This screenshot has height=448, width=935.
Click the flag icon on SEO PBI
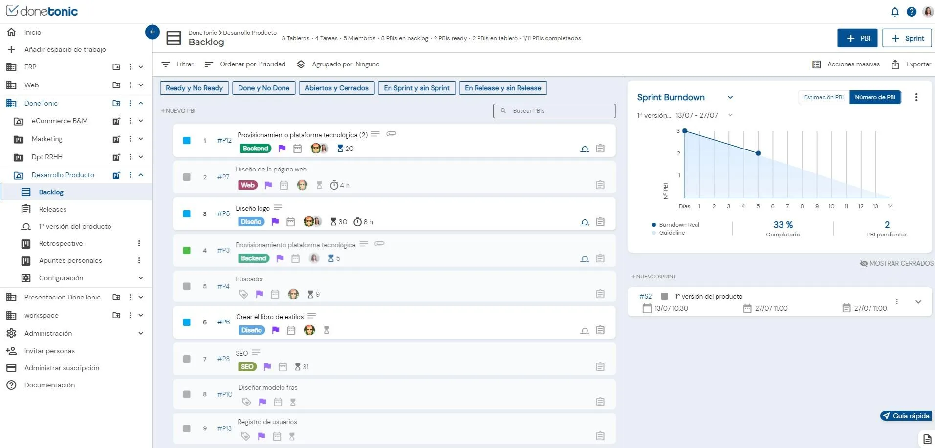pos(267,367)
